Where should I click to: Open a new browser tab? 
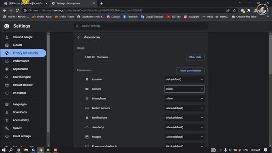pyautogui.click(x=102, y=3)
